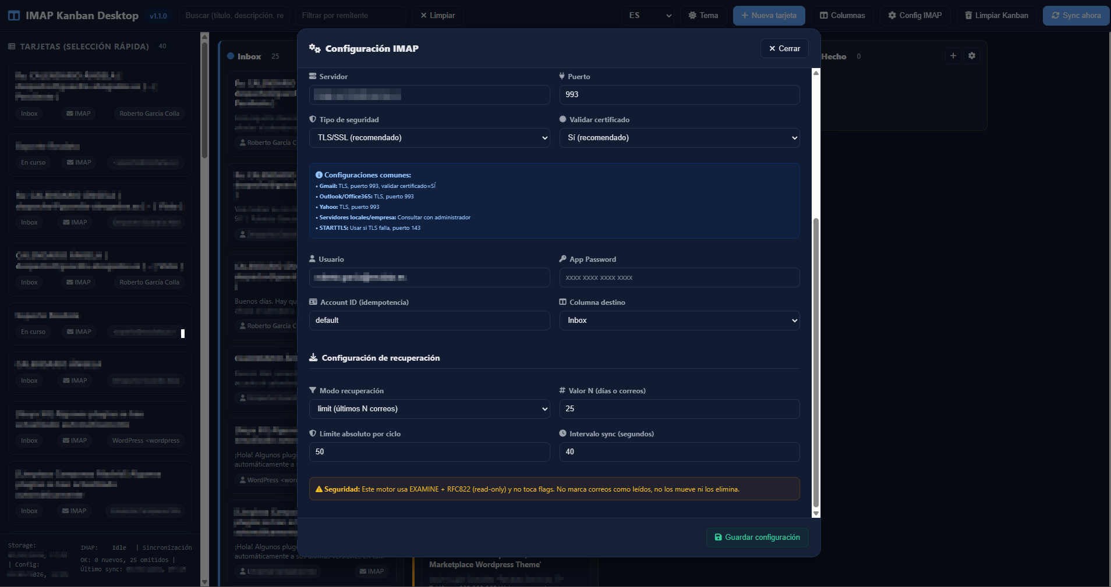Viewport: 1111px width, 587px height.
Task: Open the Columna destino dropdown
Action: [x=679, y=320]
